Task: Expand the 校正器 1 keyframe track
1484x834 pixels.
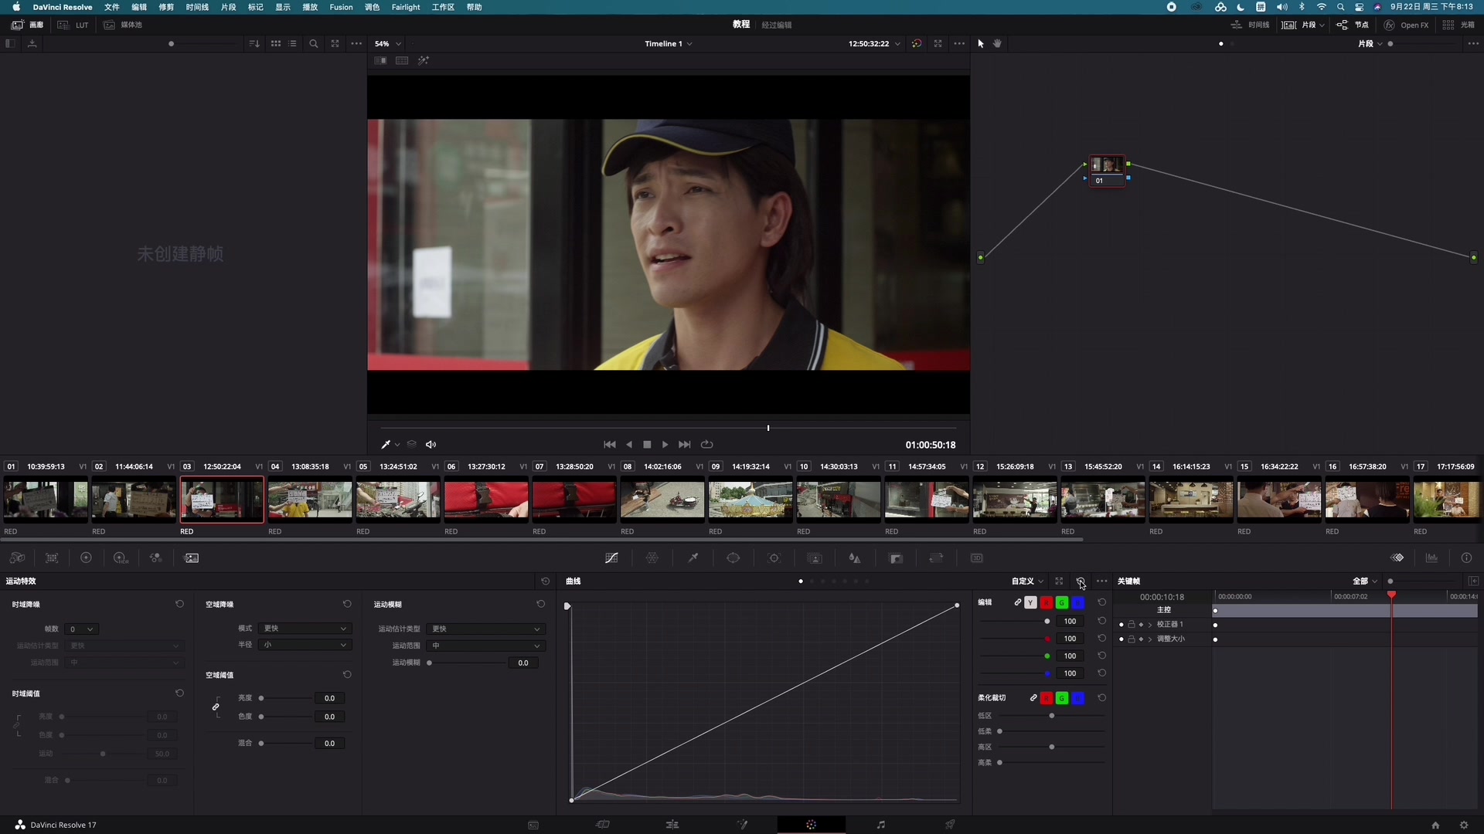Action: point(1150,625)
